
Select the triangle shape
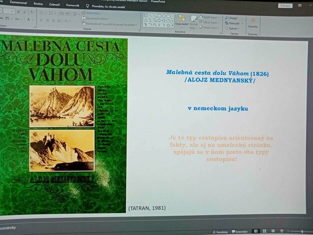point(146,20)
